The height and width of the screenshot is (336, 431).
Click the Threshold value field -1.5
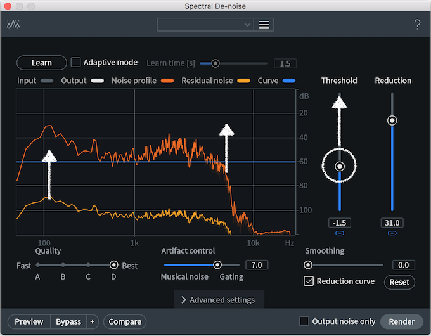coord(340,223)
